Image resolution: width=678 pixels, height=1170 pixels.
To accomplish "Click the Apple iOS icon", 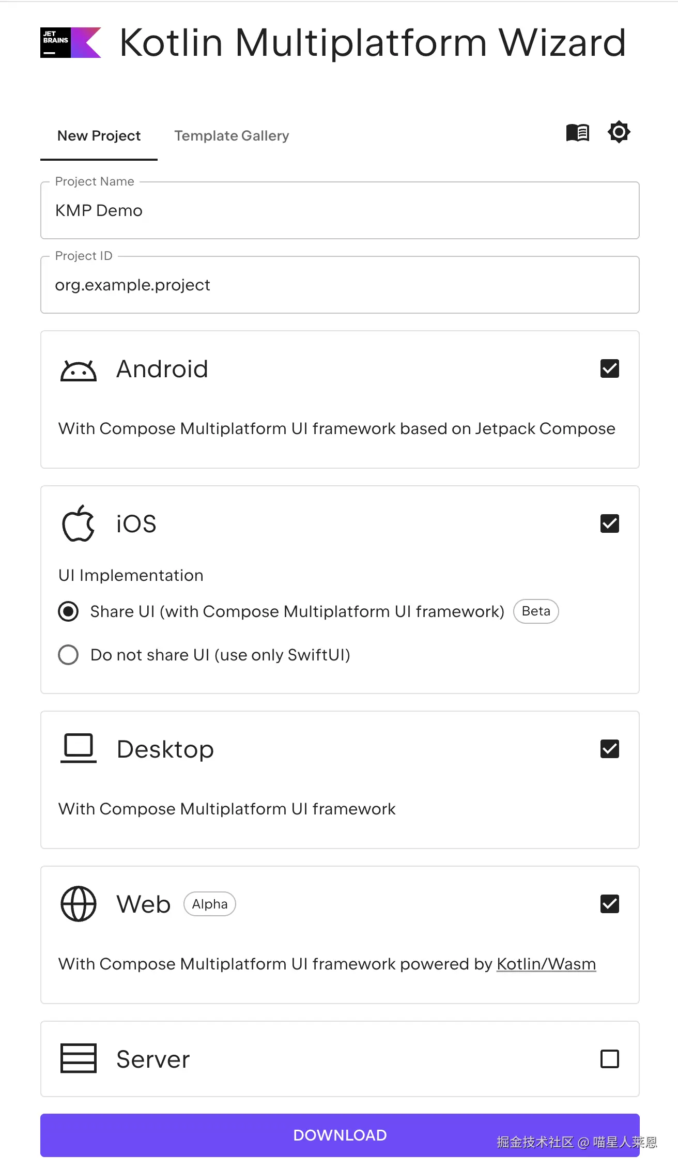I will click(x=79, y=524).
